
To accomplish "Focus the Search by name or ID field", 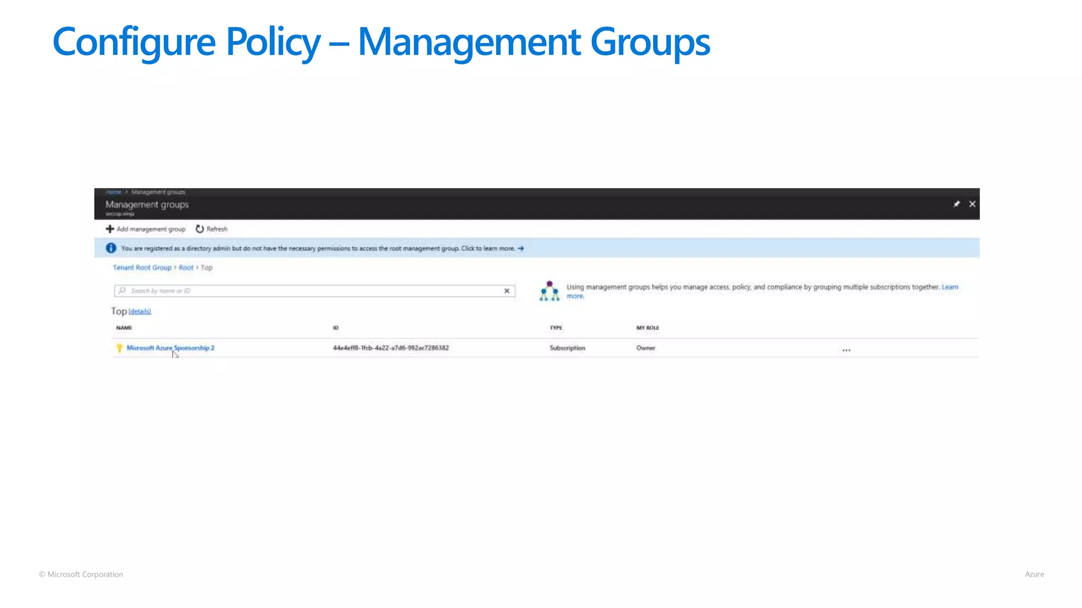I will (314, 291).
